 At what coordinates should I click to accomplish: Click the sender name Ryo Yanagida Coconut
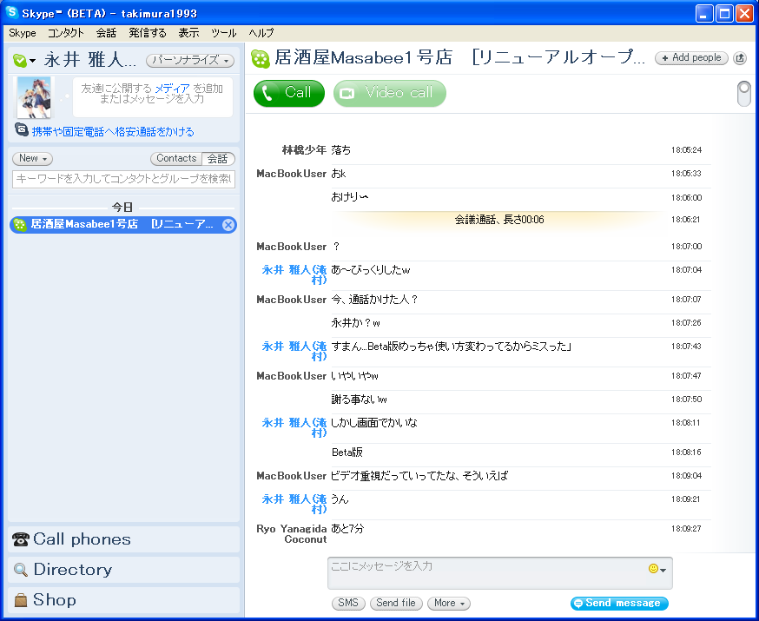pyautogui.click(x=292, y=534)
